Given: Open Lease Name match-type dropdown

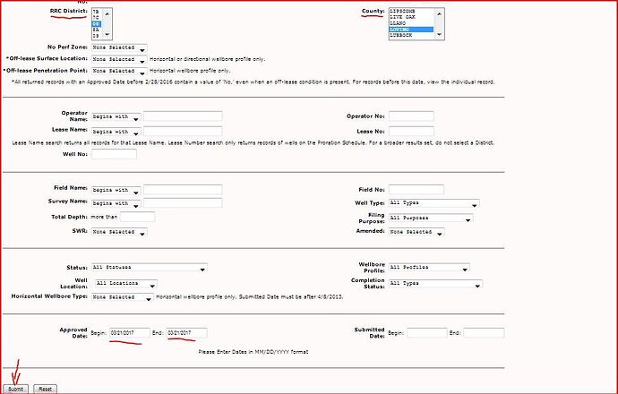Looking at the screenshot, I should click(116, 132).
